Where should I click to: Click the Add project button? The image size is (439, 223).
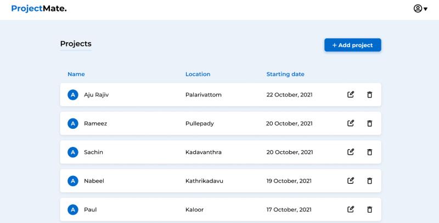point(352,45)
